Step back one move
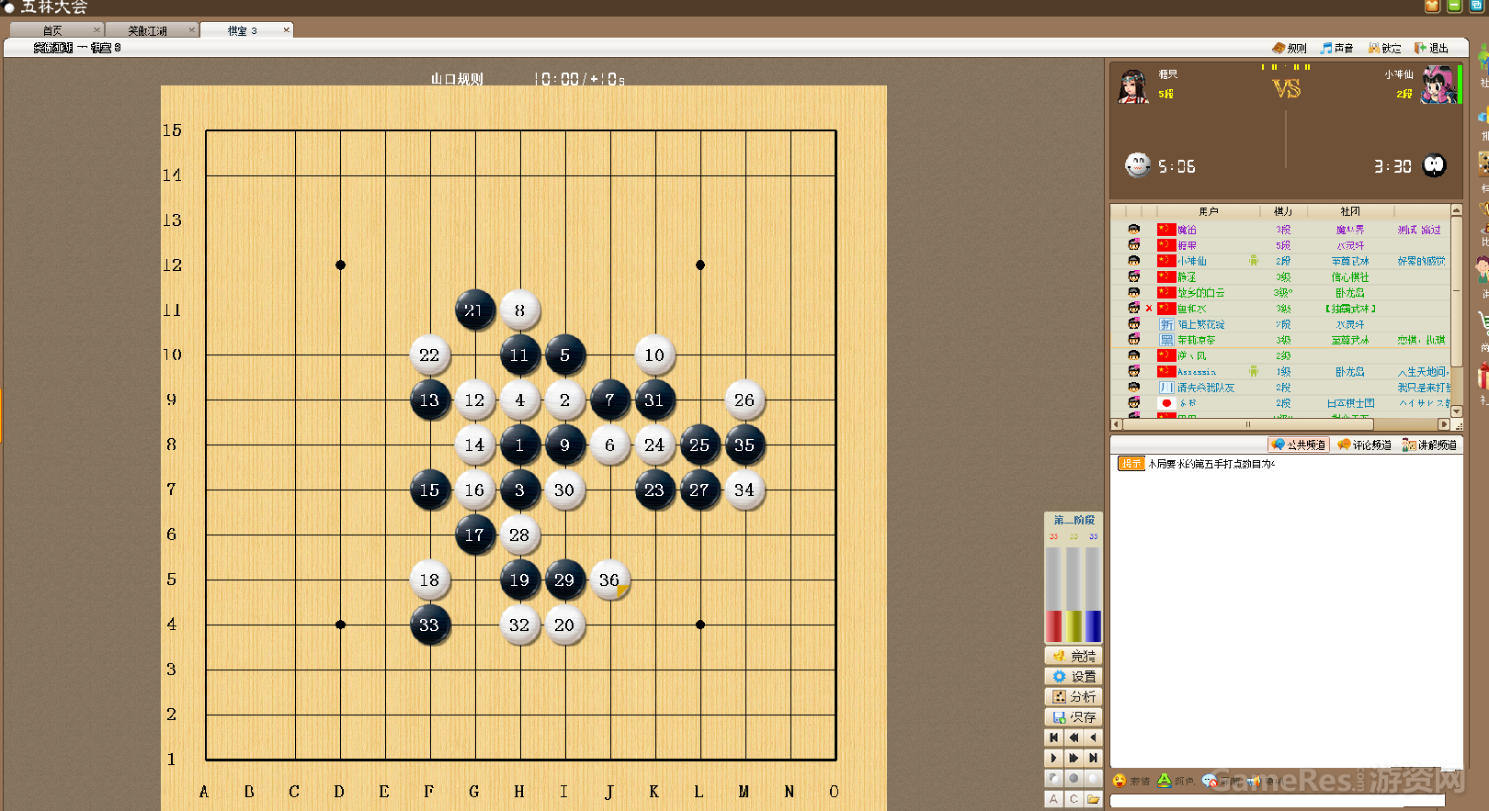The image size is (1489, 811). pyautogui.click(x=1093, y=738)
